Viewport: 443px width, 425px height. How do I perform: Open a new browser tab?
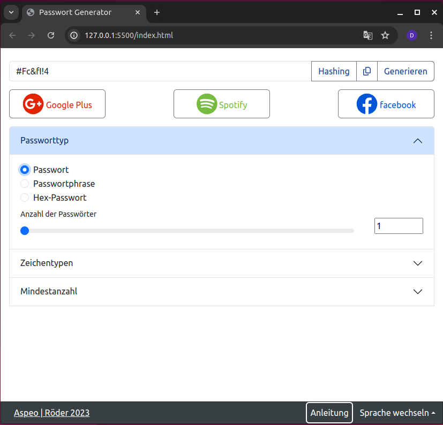tap(157, 12)
